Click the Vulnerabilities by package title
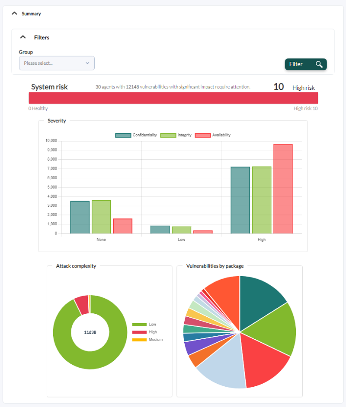 [215, 266]
